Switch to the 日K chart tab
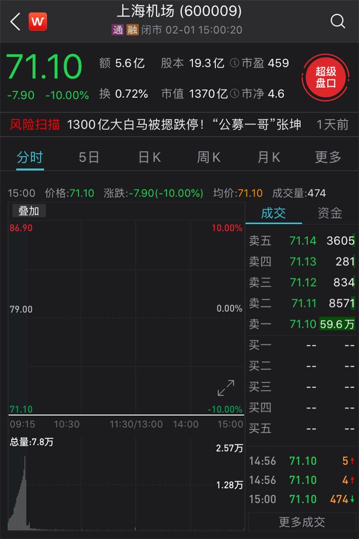Viewport: 359px width, 539px height. 149,158
